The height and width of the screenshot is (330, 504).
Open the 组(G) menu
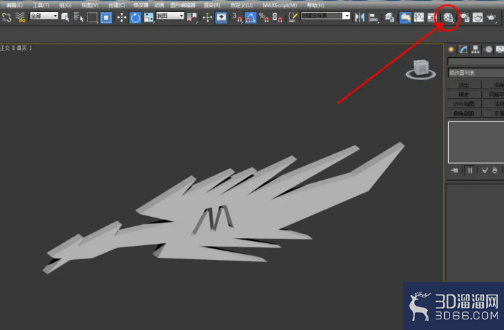tap(65, 5)
